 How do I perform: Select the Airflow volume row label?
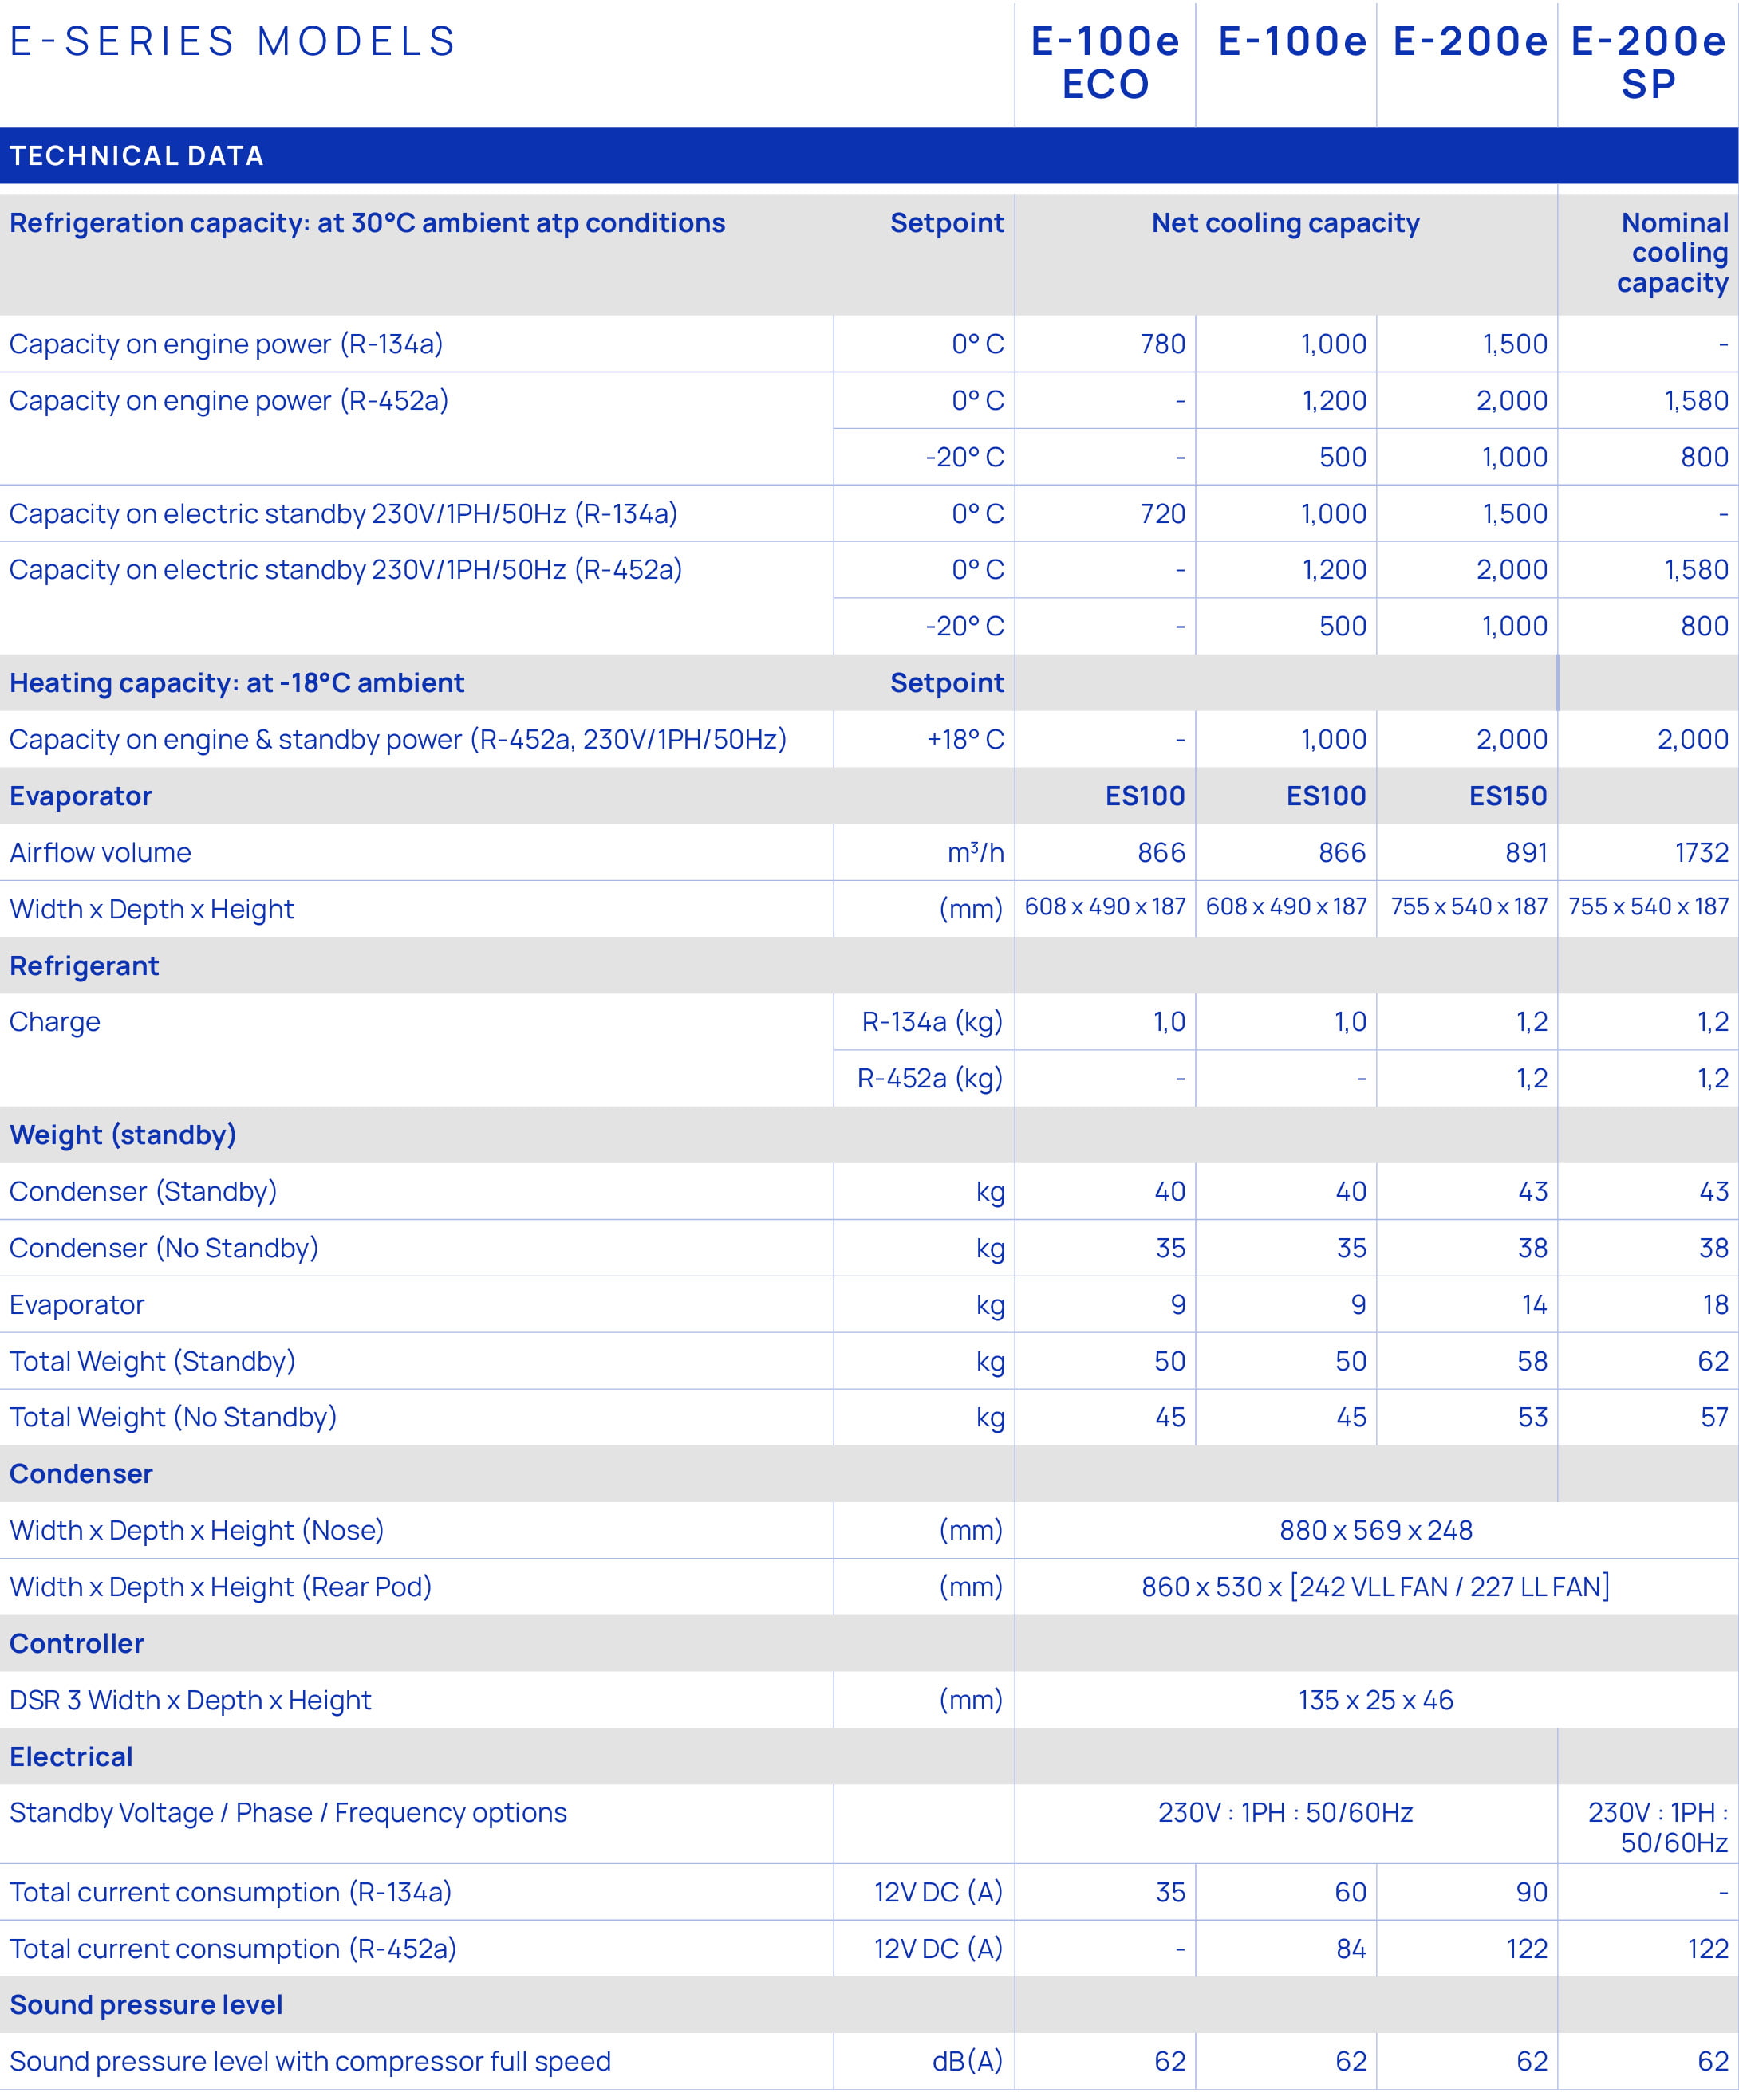tap(100, 853)
